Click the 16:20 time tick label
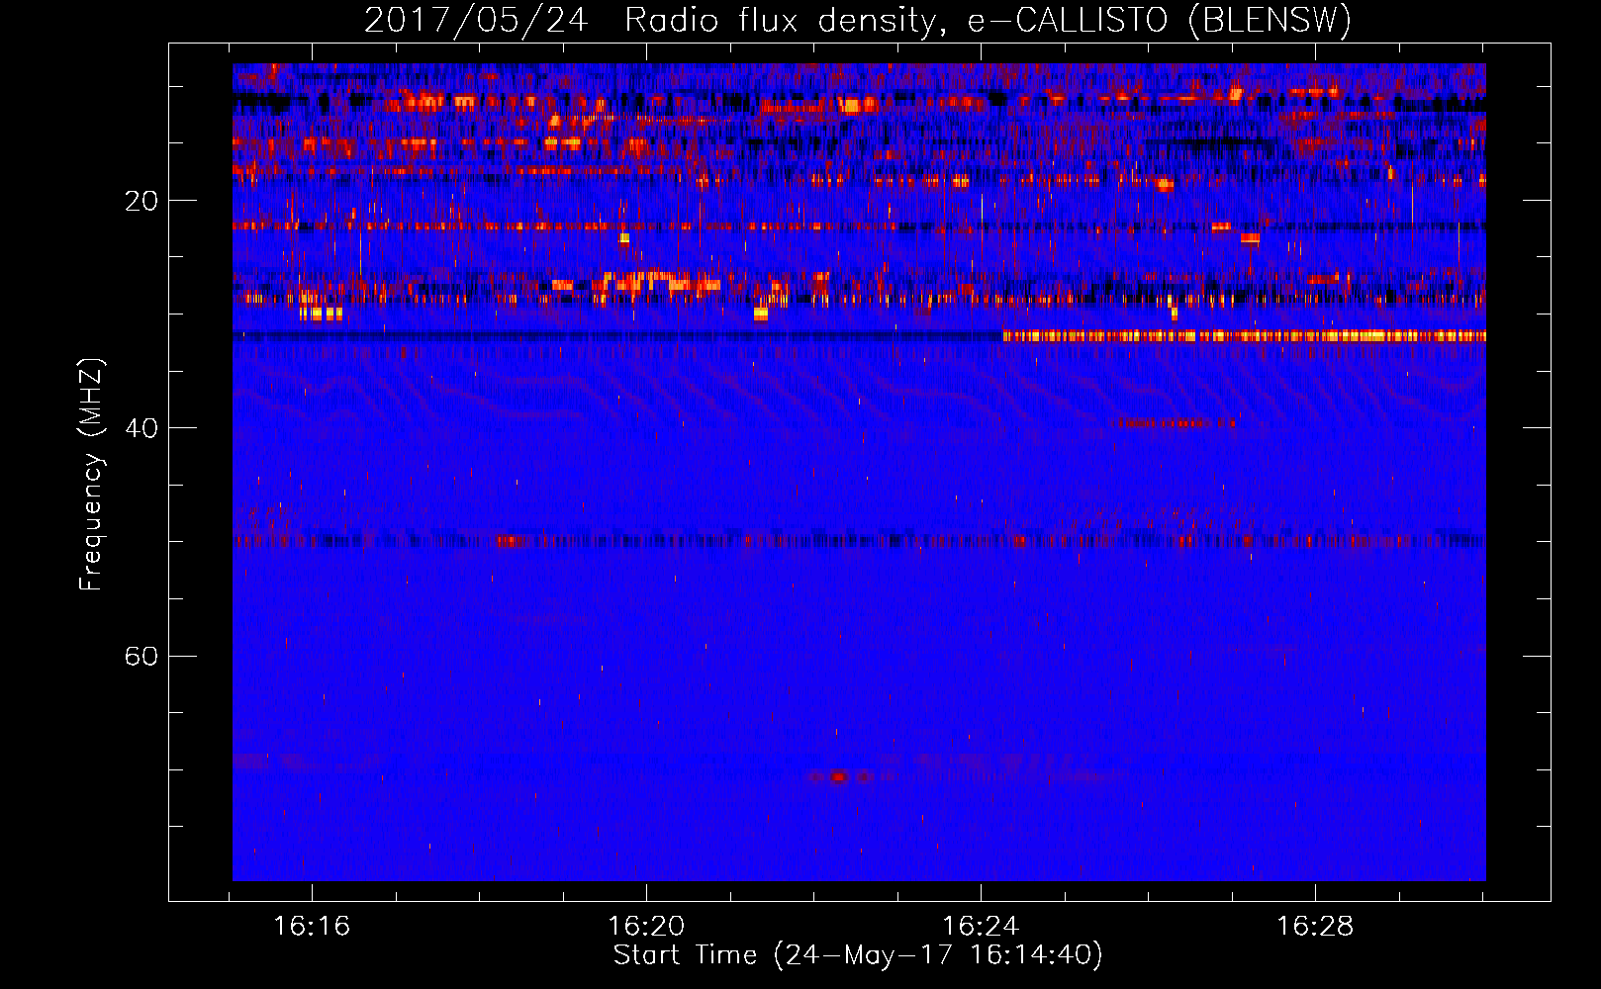Viewport: 1601px width, 989px height. (646, 927)
